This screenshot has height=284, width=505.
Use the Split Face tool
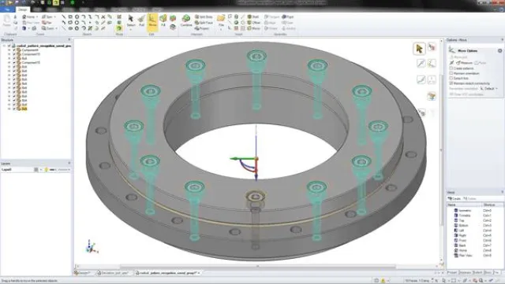coord(204,23)
